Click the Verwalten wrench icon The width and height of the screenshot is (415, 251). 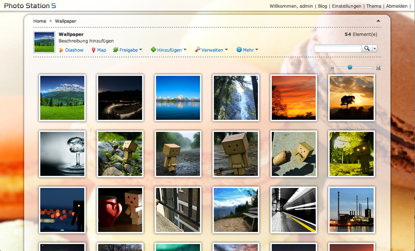[198, 50]
